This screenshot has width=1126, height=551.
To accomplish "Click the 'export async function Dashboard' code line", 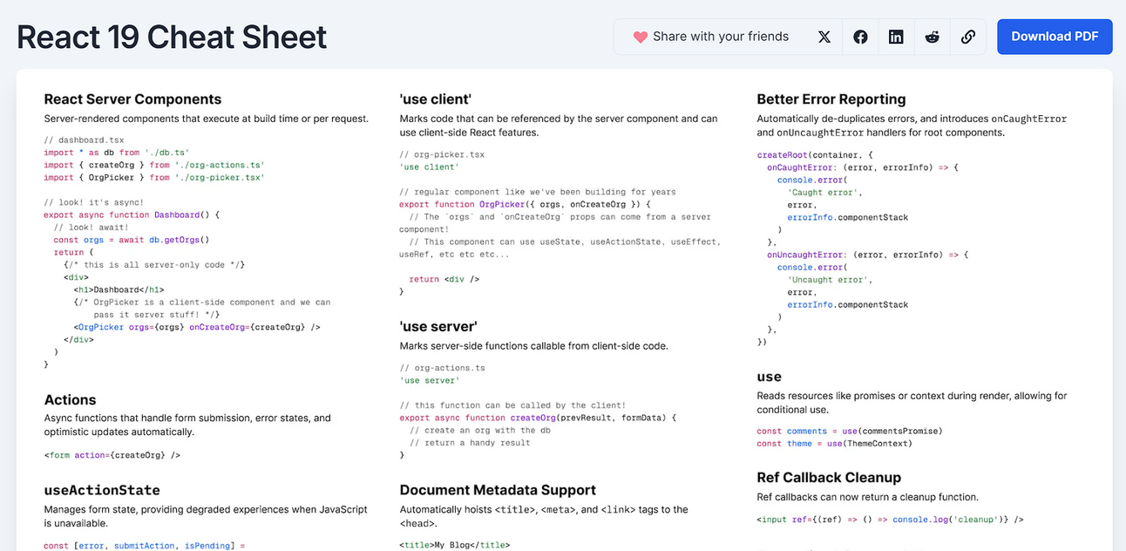I will (x=132, y=214).
